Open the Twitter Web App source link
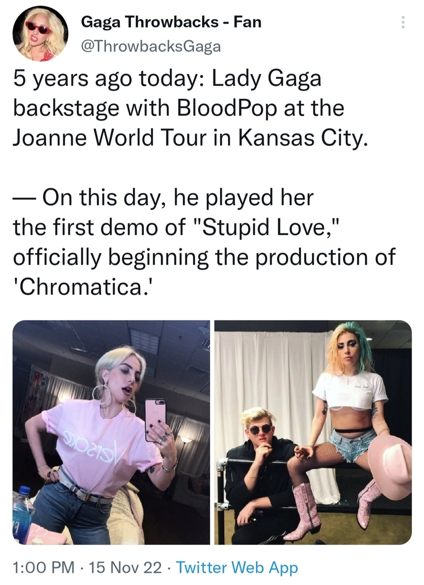The width and height of the screenshot is (424, 585). (237, 568)
